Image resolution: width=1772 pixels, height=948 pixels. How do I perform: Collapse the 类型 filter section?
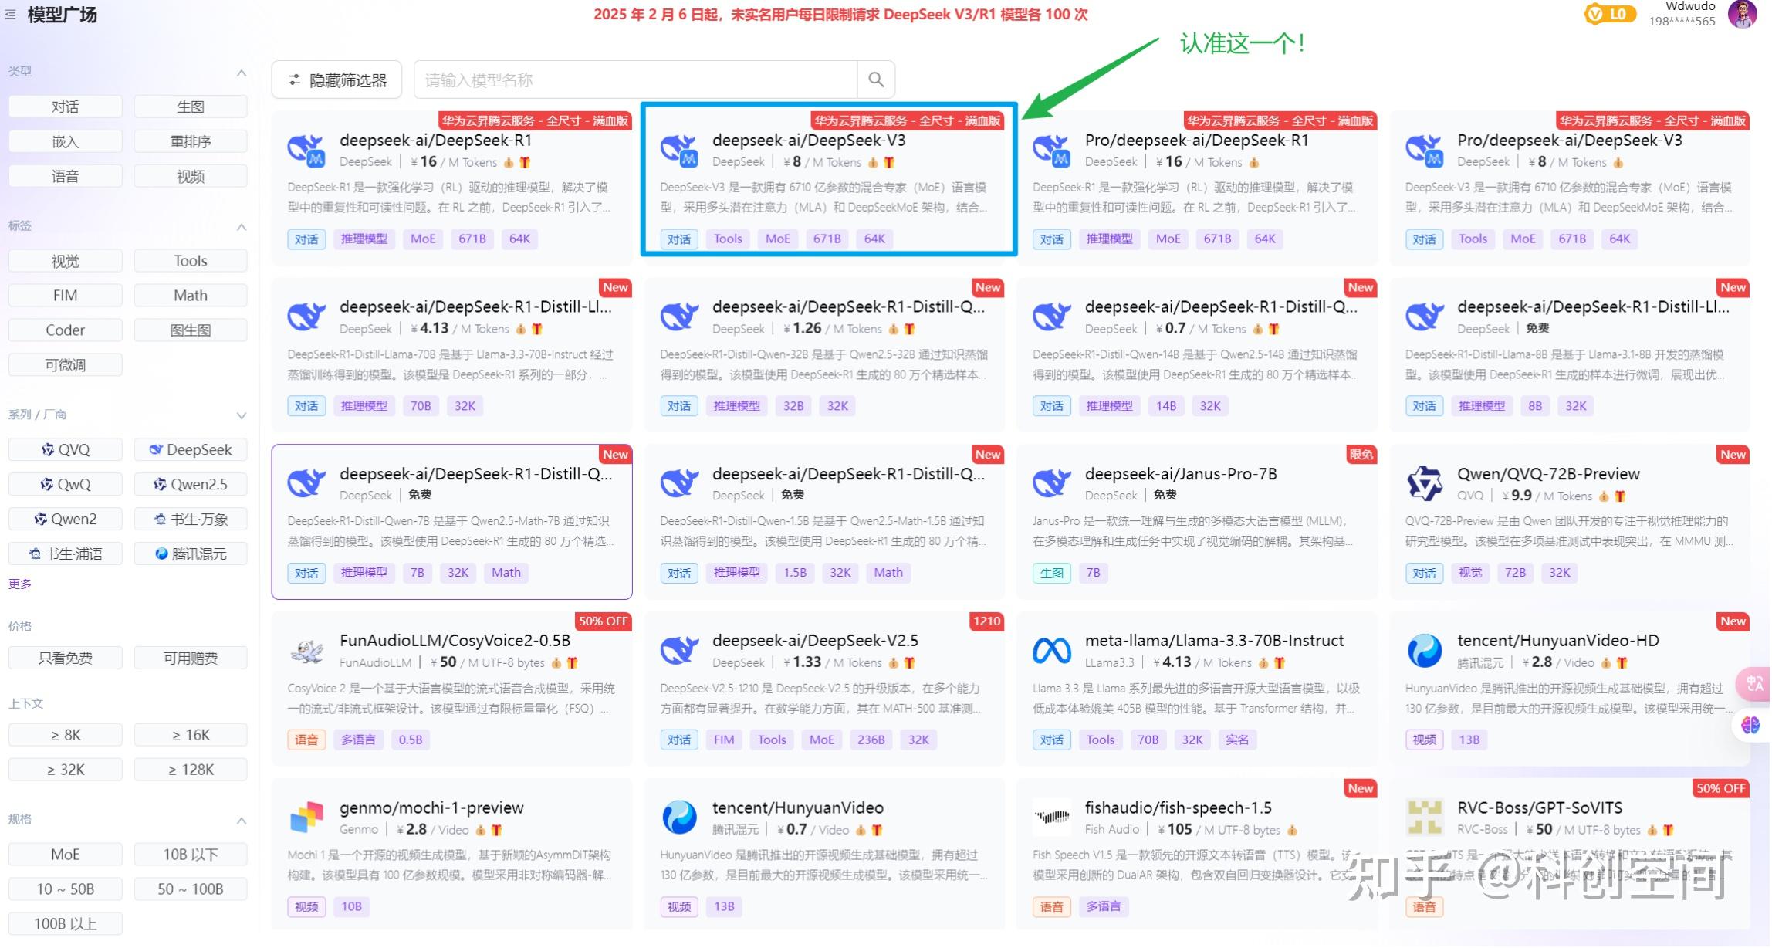coord(241,73)
